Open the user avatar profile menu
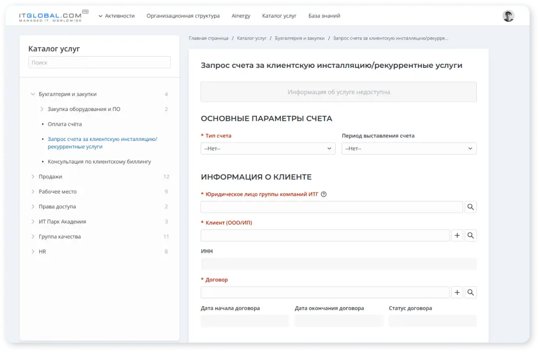The height and width of the screenshot is (352, 539). [x=508, y=16]
